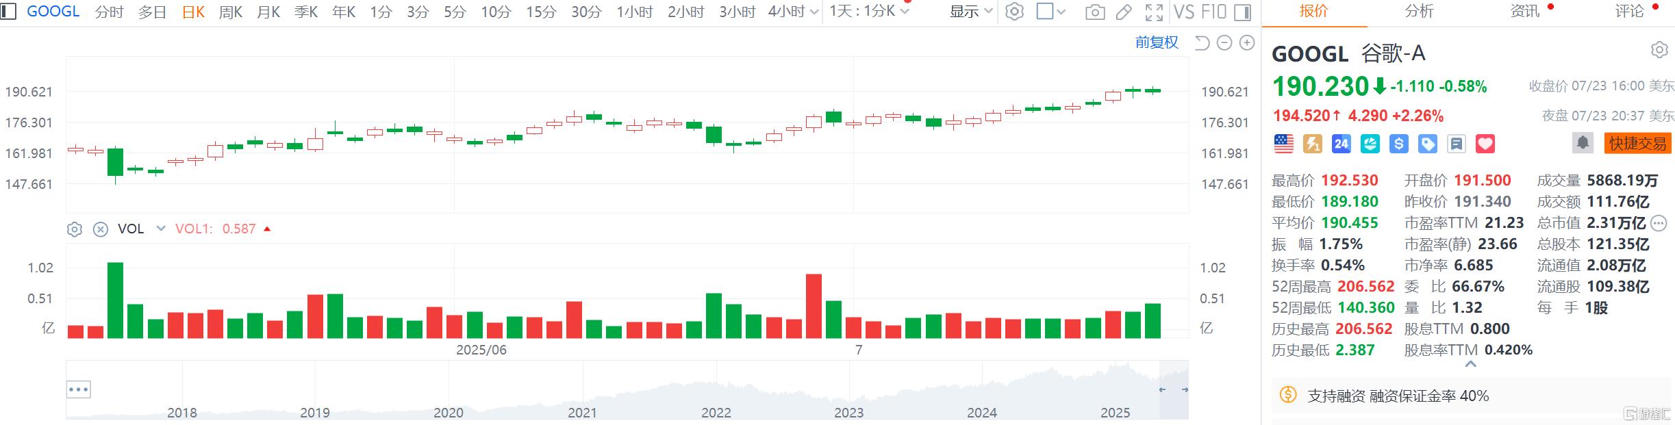
Task: Click the layout icon left of GOOGL
Action: [x=8, y=12]
